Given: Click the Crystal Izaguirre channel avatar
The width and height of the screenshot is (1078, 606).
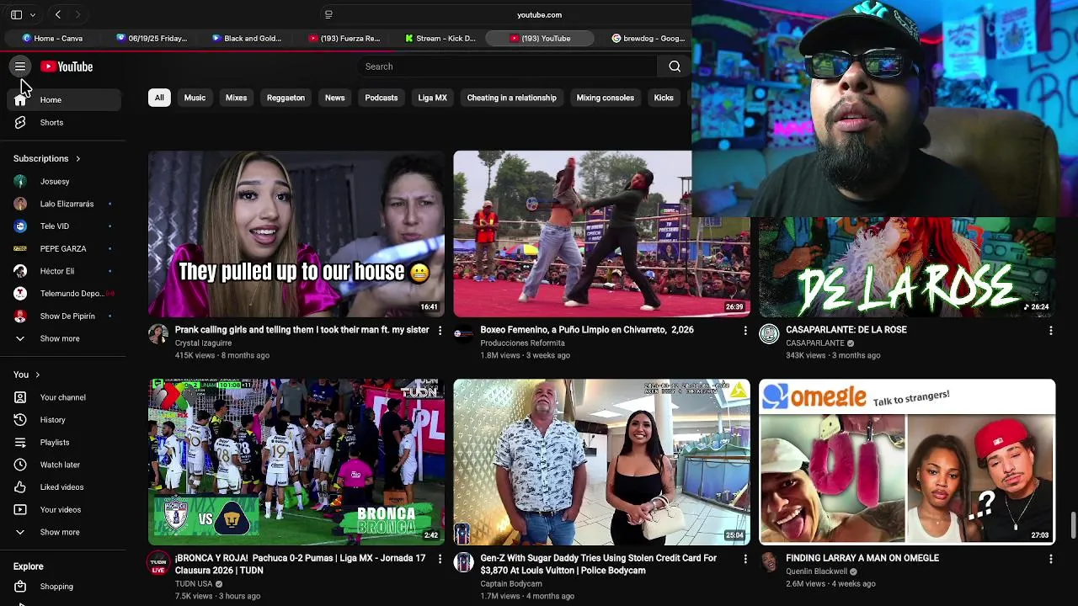Looking at the screenshot, I should click(x=158, y=334).
